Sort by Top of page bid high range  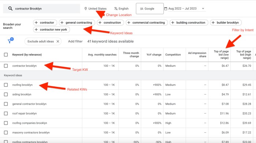244,55
